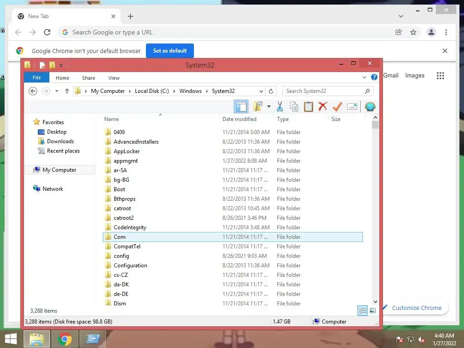Open address bar history dropdown
Image resolution: width=464 pixels, height=348 pixels.
tap(261, 91)
